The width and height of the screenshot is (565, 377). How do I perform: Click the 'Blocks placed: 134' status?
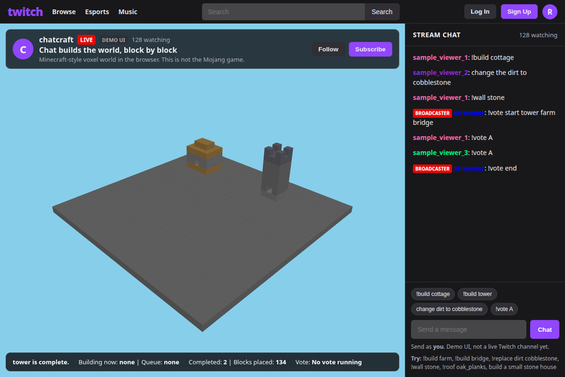point(260,362)
